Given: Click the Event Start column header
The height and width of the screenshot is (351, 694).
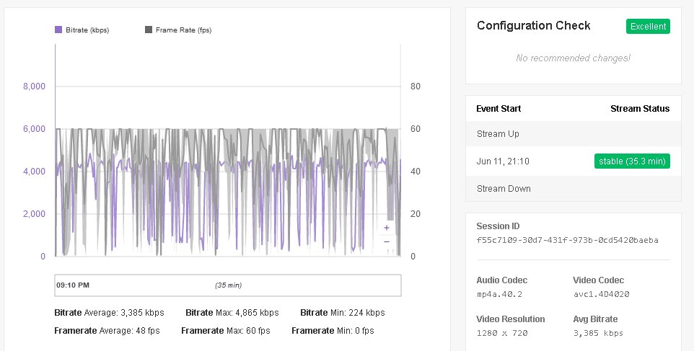Looking at the screenshot, I should 498,109.
